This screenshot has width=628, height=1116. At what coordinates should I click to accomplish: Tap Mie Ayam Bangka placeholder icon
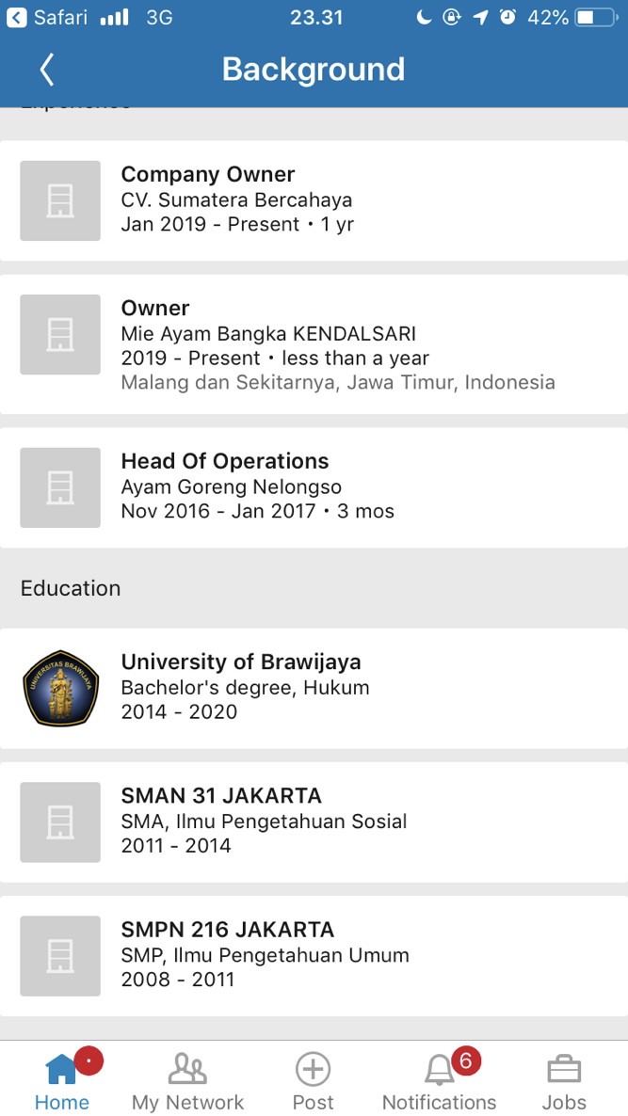coord(60,334)
